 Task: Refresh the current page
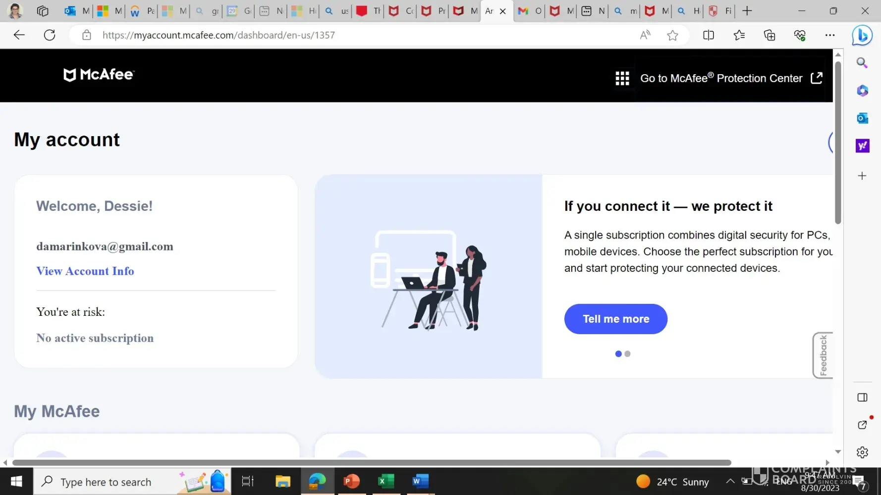pyautogui.click(x=50, y=35)
